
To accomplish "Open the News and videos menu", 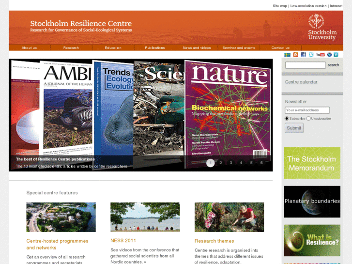I will [197, 48].
